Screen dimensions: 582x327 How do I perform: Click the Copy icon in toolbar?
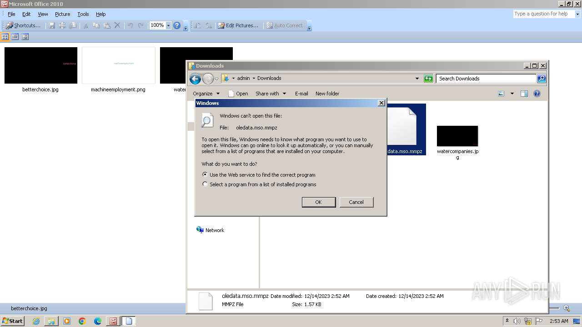pos(96,25)
